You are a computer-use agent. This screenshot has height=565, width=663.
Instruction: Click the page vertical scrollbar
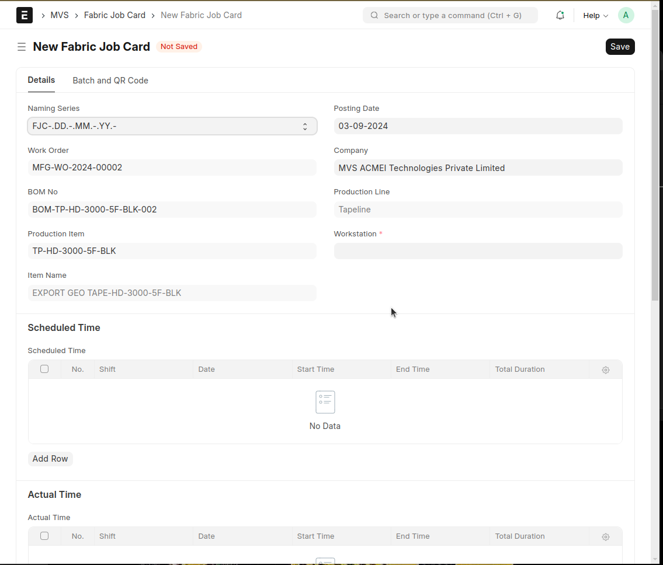point(655,175)
